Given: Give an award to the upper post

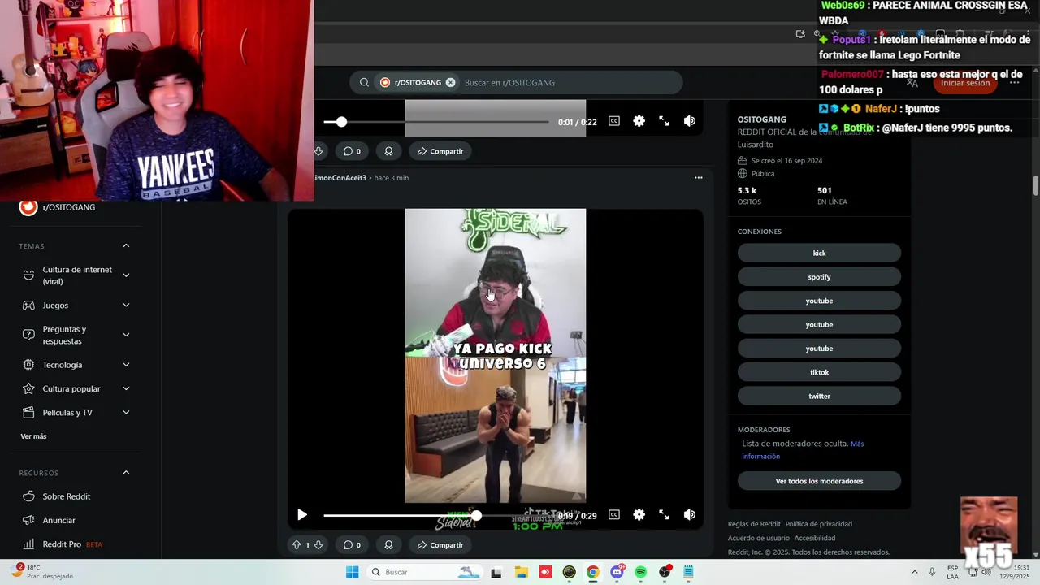Looking at the screenshot, I should pos(388,151).
